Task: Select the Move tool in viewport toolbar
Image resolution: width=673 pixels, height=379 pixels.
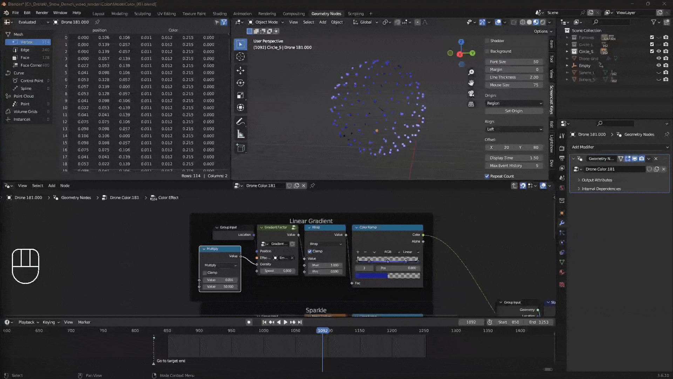Action: [x=240, y=70]
